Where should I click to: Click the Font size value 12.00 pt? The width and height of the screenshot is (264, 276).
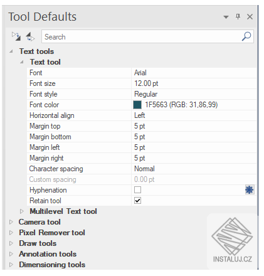point(146,83)
